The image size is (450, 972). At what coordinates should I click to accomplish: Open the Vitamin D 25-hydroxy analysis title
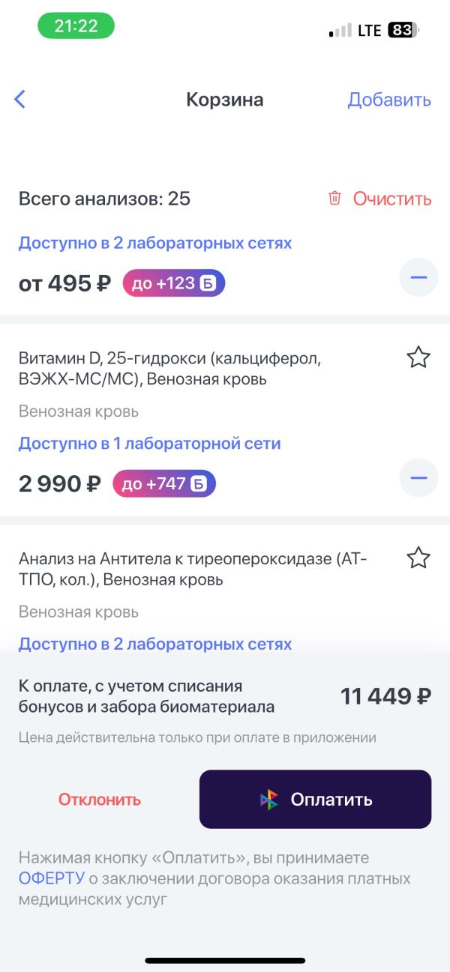tap(169, 369)
